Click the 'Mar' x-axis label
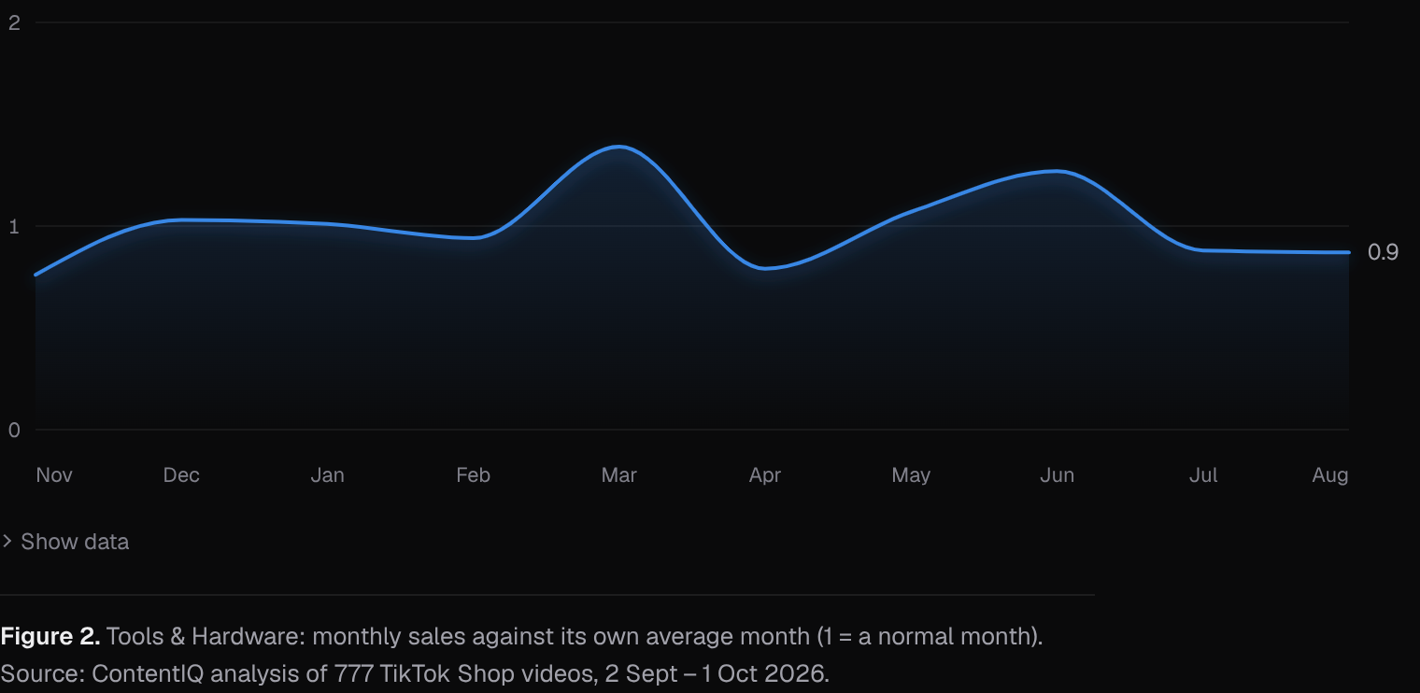1420x693 pixels. tap(618, 475)
